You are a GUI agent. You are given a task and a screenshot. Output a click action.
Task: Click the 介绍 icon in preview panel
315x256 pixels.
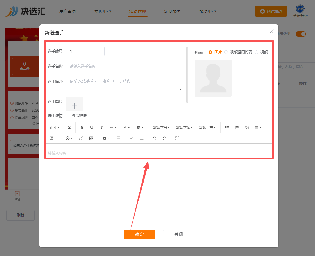pyautogui.click(x=17, y=195)
